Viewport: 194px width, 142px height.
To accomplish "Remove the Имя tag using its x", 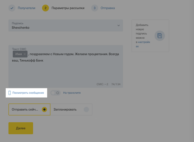I will click(25, 54).
